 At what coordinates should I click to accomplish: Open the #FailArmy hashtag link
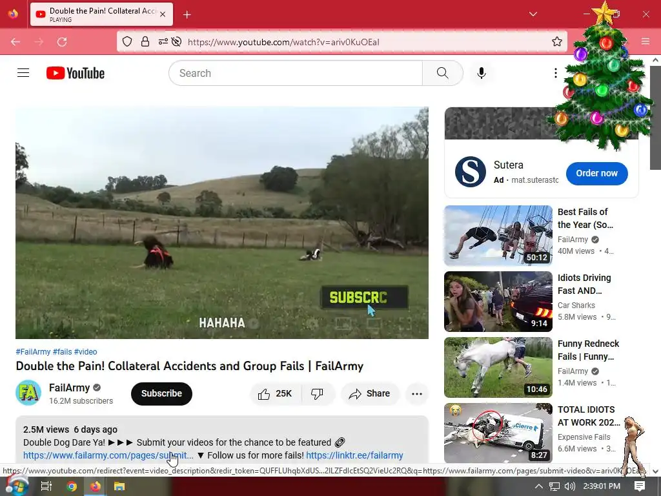33,352
